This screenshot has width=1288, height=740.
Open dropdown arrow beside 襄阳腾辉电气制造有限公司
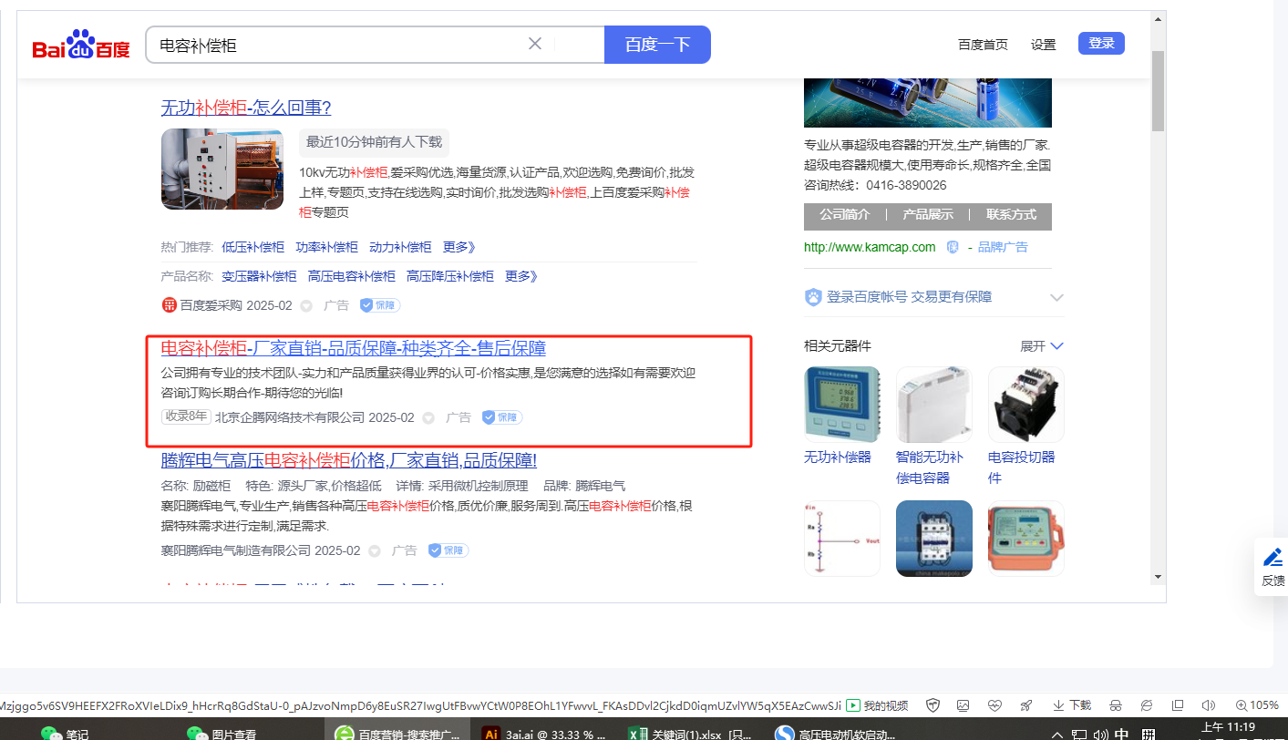[x=374, y=551]
